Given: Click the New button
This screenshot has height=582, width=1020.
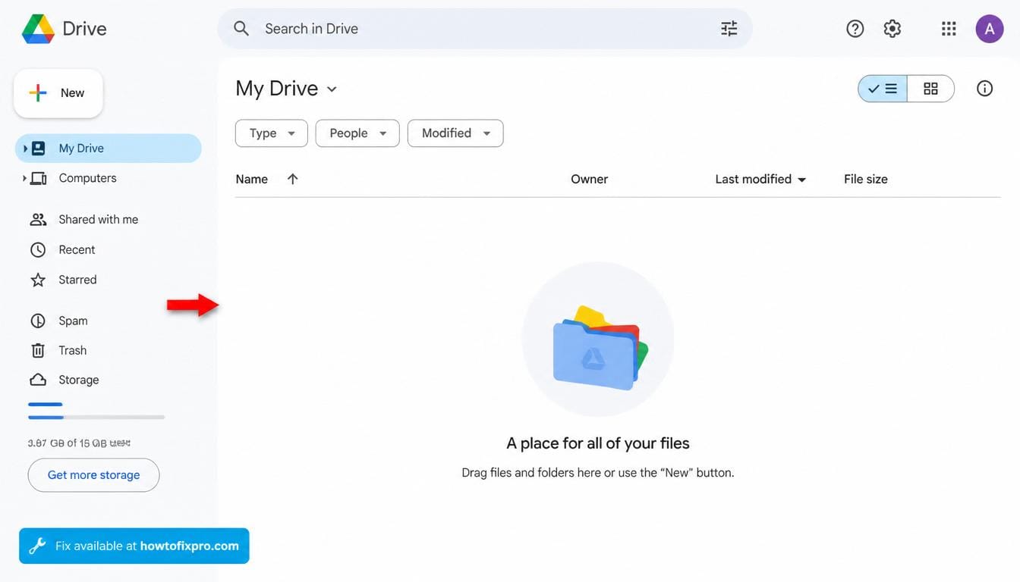Looking at the screenshot, I should 58,93.
